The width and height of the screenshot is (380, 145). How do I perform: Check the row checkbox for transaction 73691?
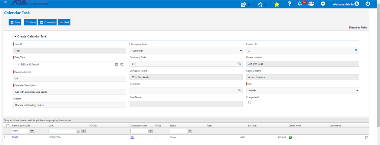tap(6, 137)
